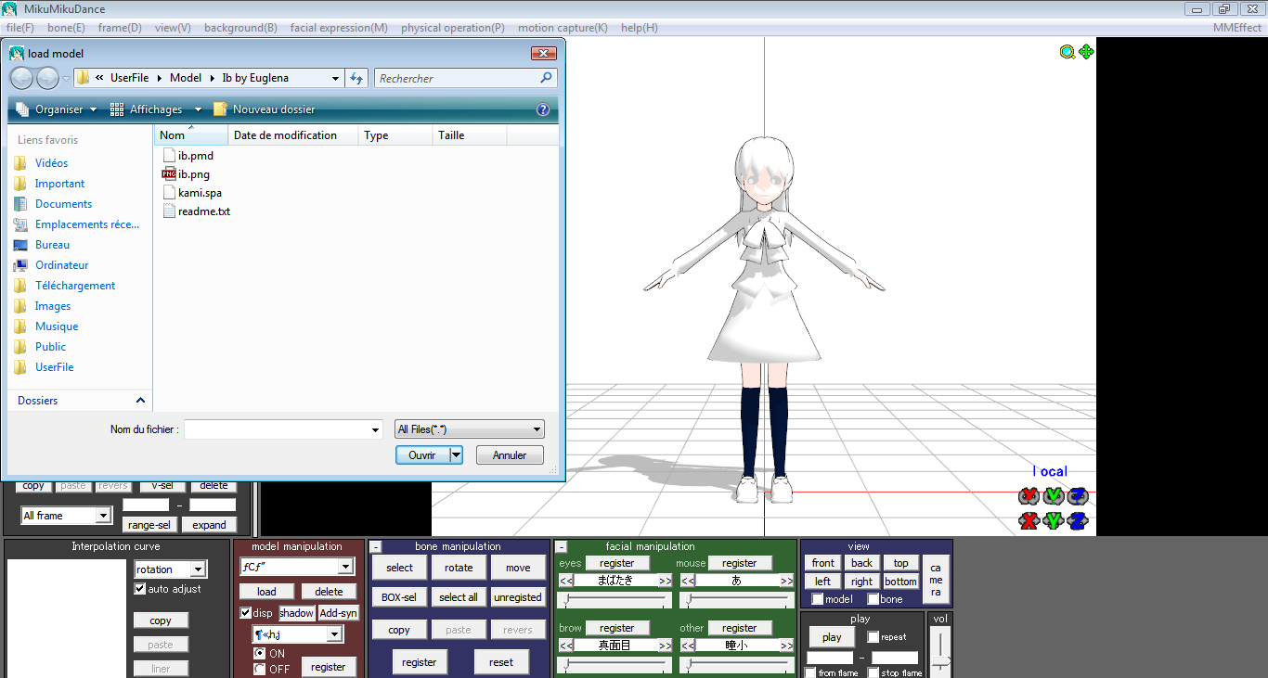The height and width of the screenshot is (678, 1268).
Task: Click the green Y rotation axis icon
Action: [x=1054, y=496]
